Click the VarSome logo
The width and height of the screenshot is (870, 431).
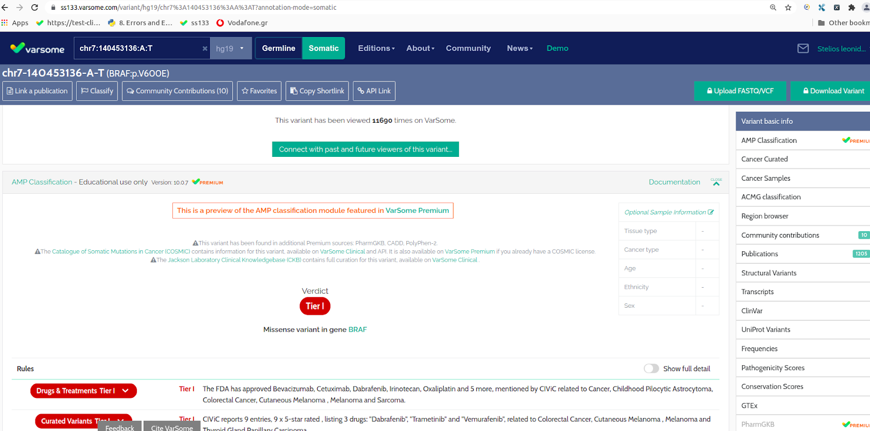coord(37,48)
